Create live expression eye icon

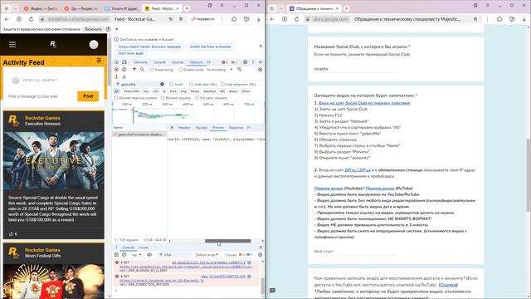[x=149, y=255]
